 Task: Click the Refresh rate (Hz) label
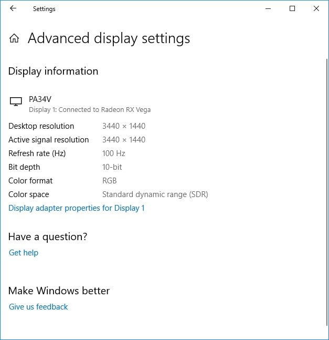coord(37,153)
